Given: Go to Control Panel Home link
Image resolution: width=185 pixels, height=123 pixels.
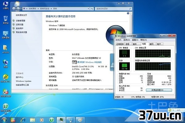Looking at the screenshot, I should [21, 15].
